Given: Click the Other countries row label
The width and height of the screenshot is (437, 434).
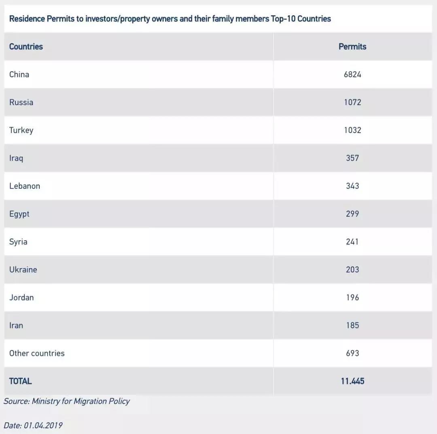Looking at the screenshot, I should 37,354.
